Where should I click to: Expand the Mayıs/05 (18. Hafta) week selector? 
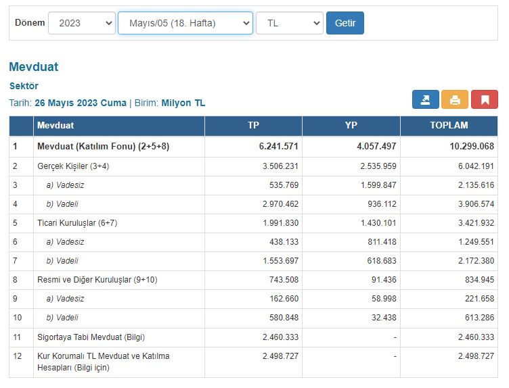point(185,23)
